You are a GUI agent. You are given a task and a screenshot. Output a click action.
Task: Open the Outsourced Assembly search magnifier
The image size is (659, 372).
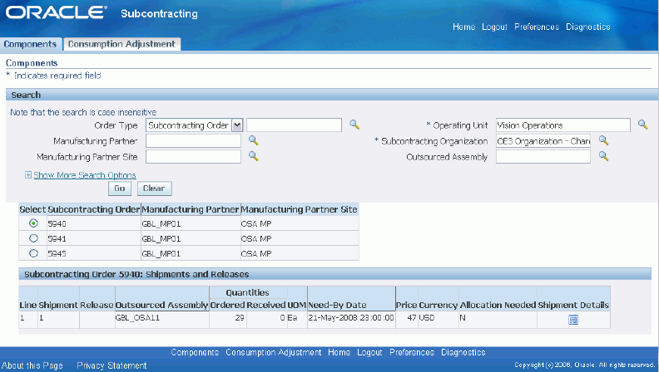tap(603, 156)
